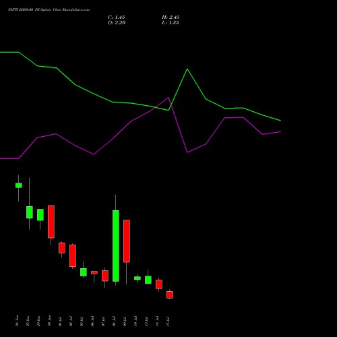Viewport: 337px width, 337px height.
Task: Select the green candle above 03 Jul
Action: pyautogui.click(x=84, y=272)
